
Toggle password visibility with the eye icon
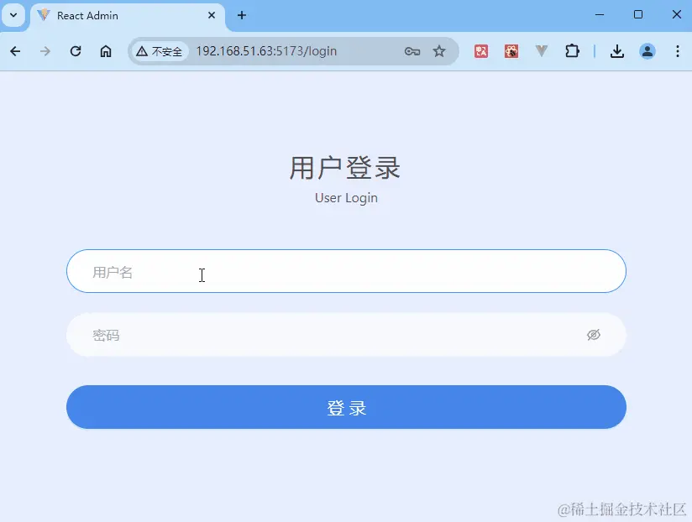[593, 334]
